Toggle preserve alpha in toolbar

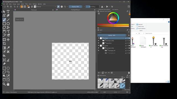[x=62, y=7]
